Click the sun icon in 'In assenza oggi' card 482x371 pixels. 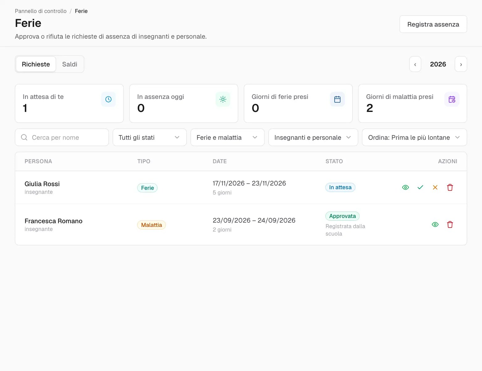point(223,99)
